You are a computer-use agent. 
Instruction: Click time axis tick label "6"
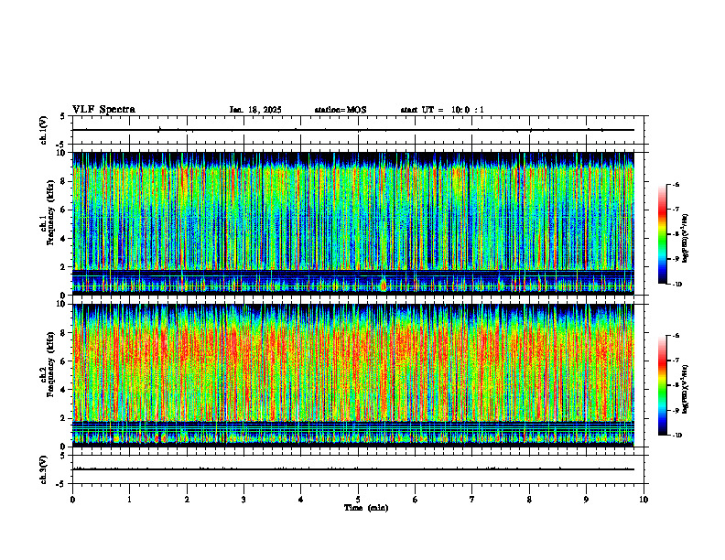pyautogui.click(x=416, y=500)
